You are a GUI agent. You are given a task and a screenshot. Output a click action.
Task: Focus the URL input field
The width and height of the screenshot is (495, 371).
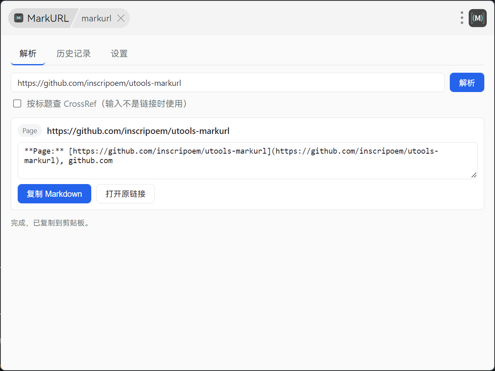(228, 83)
